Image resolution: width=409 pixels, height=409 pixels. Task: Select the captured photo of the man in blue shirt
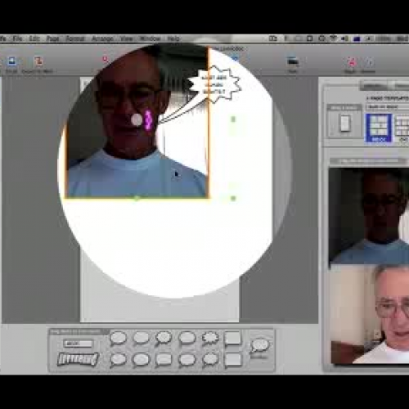click(369, 216)
